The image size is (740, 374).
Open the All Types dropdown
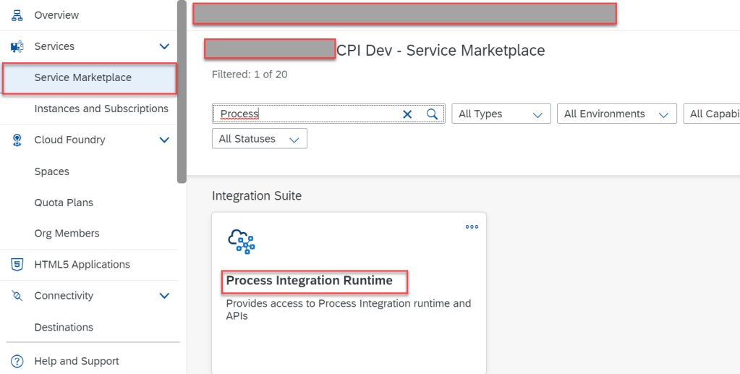coord(501,114)
